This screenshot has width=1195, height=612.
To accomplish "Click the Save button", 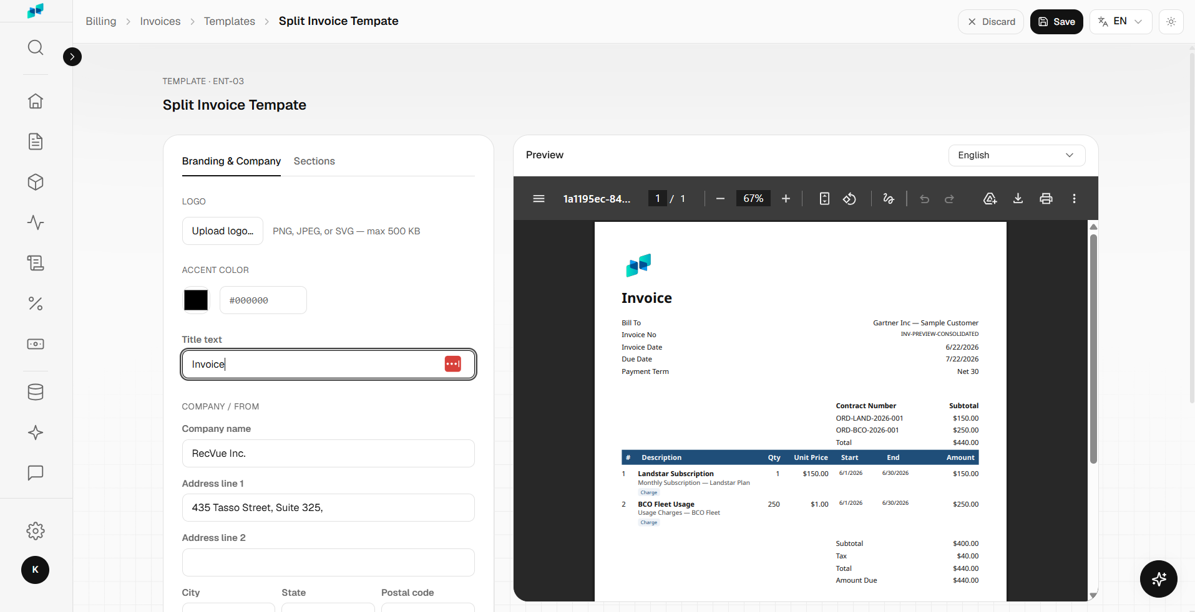I will [1056, 22].
